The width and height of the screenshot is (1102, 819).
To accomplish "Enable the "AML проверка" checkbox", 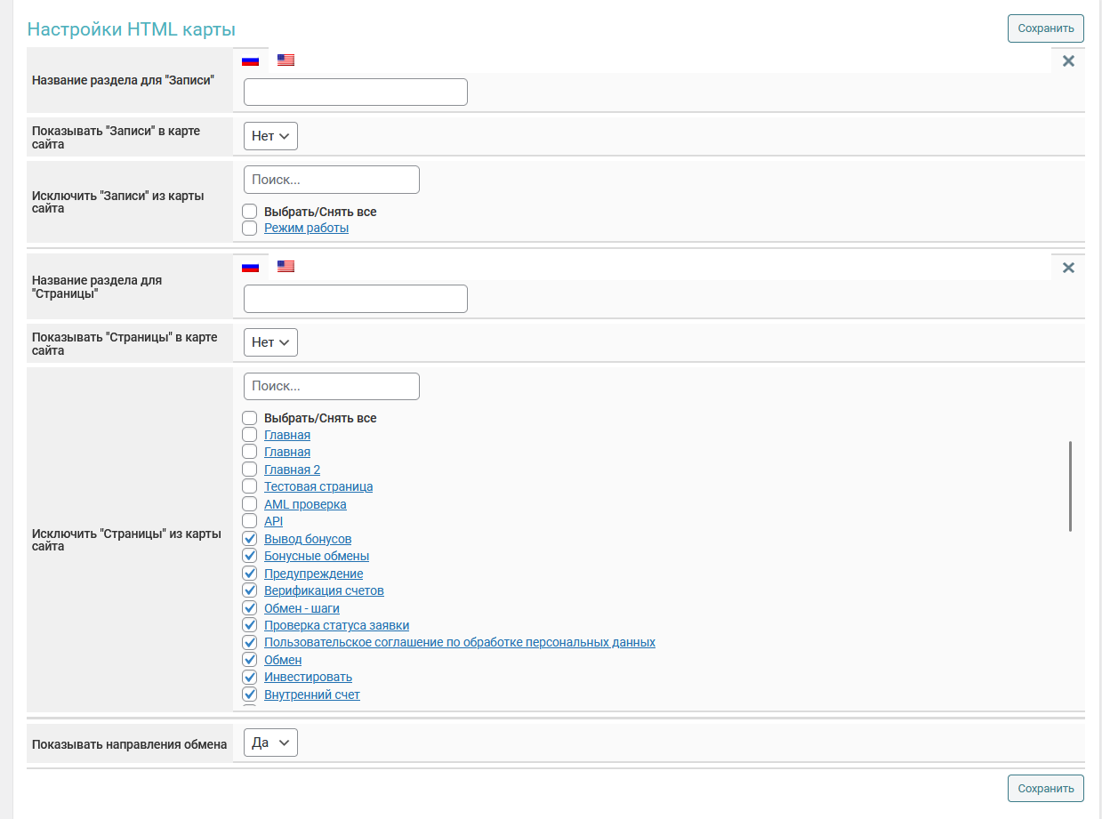I will 250,504.
